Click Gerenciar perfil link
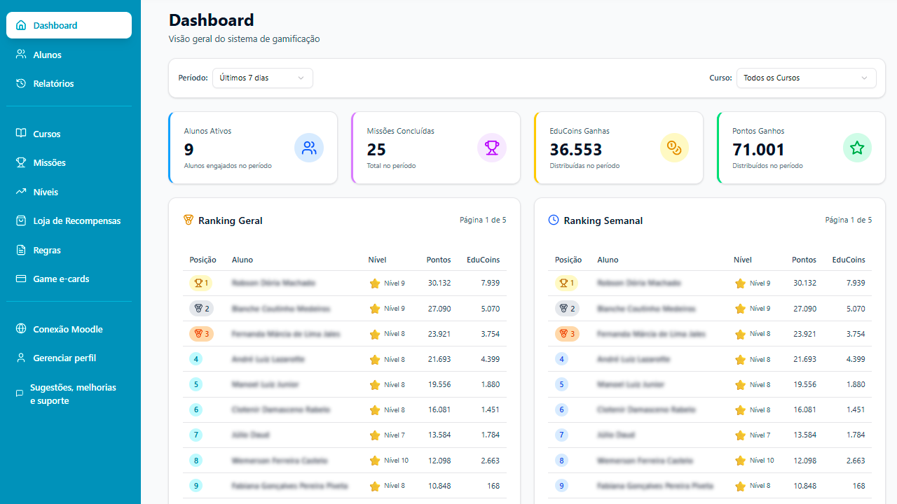The width and height of the screenshot is (897, 504). pyautogui.click(x=64, y=358)
